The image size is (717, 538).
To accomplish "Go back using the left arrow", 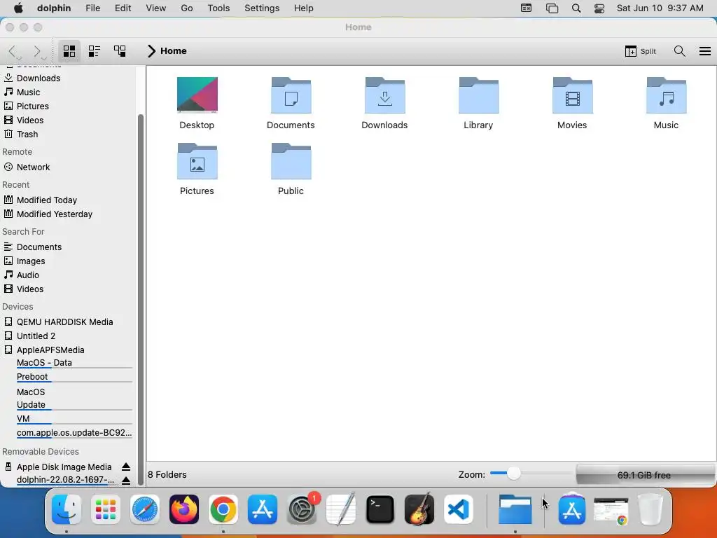I will (14, 51).
